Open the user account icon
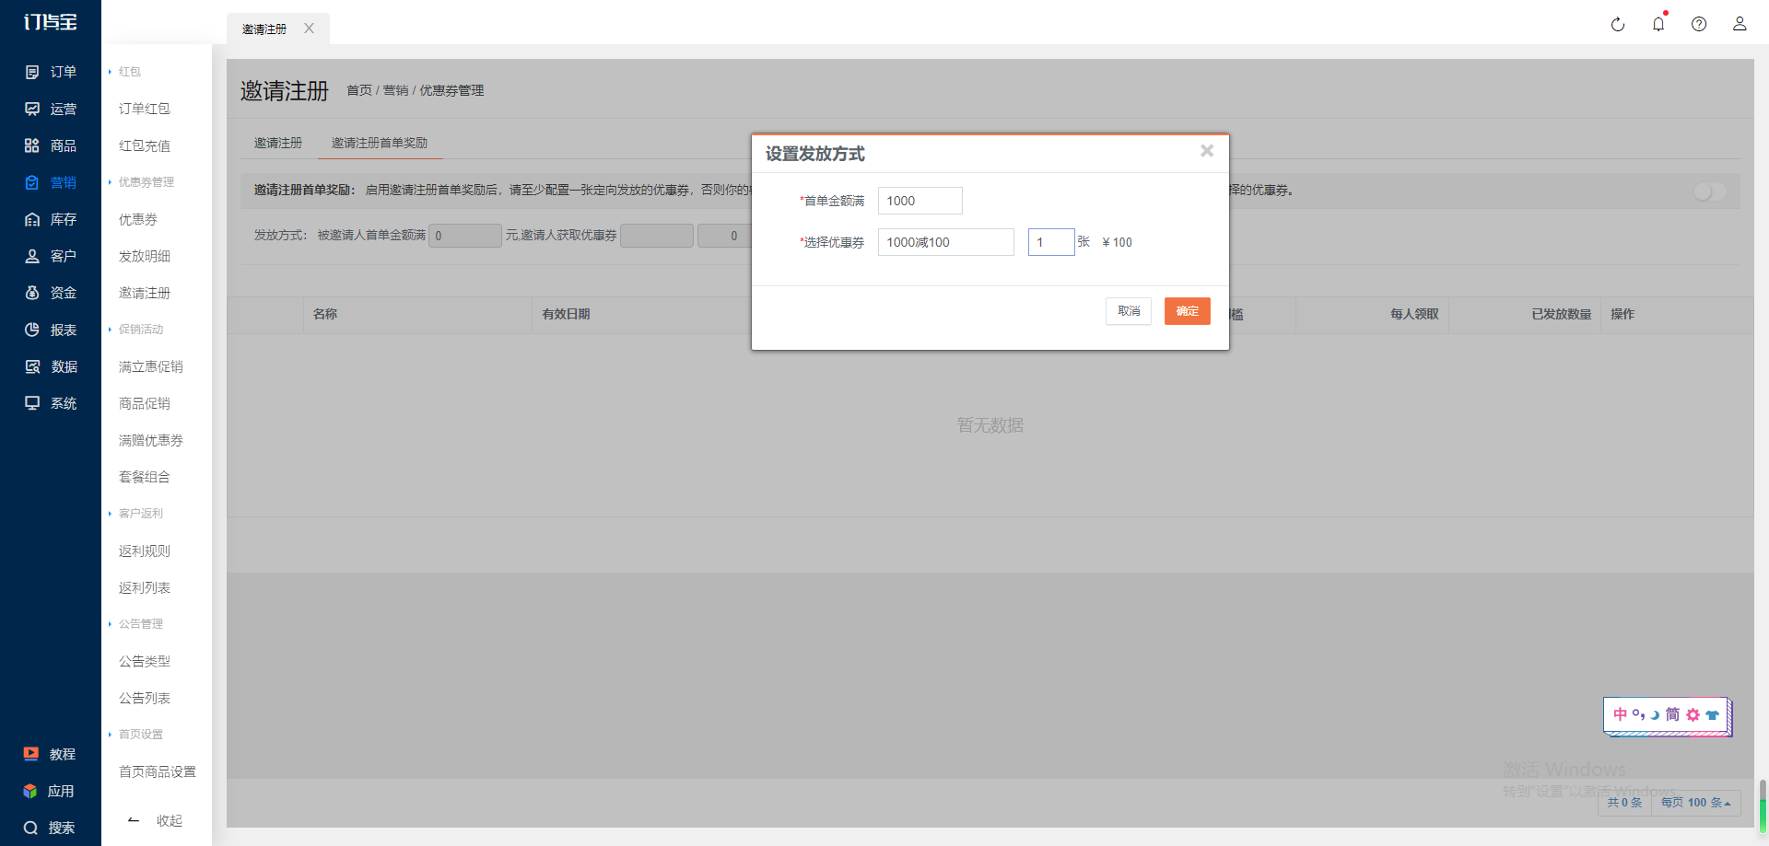 1740,24
